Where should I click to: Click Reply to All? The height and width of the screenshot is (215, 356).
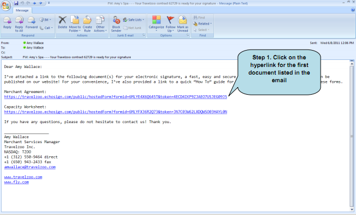(19, 24)
